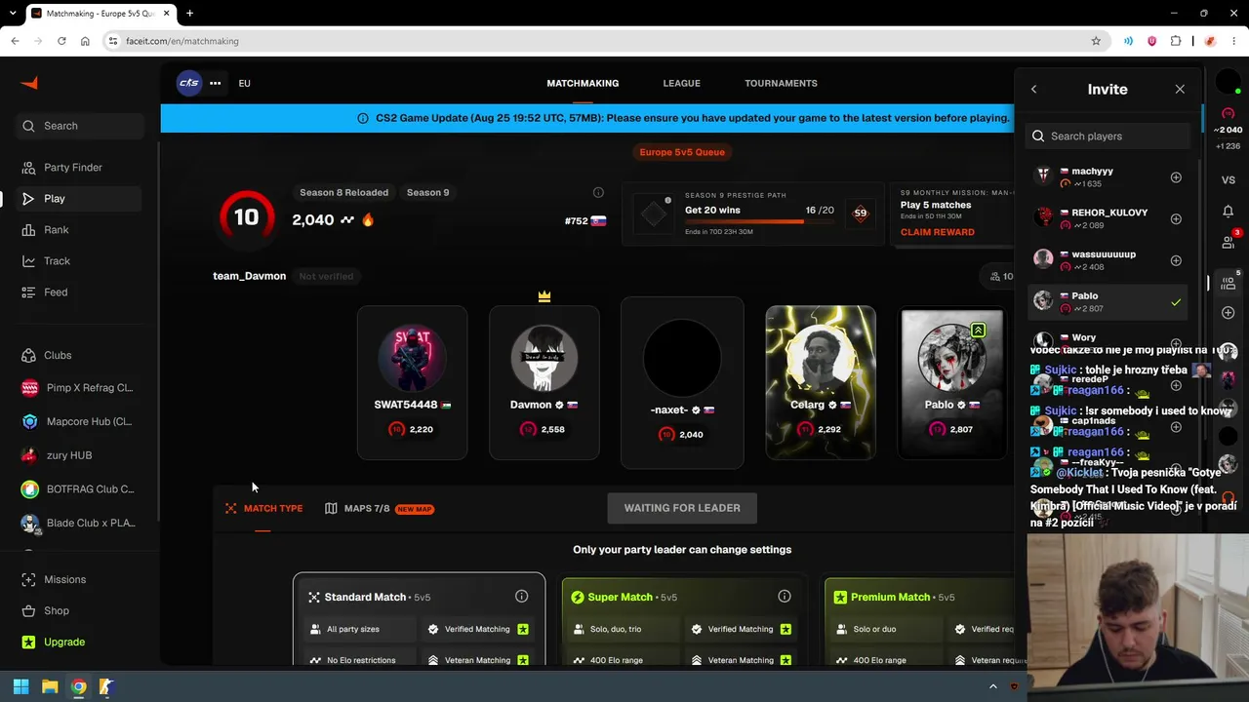Click the green Upgrade icon
1249x702 pixels.
[29, 642]
